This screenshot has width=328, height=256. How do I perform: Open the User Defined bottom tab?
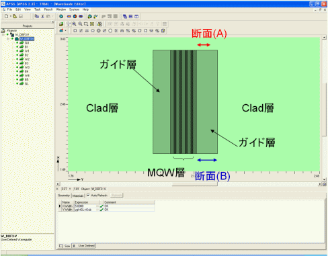click(x=86, y=246)
